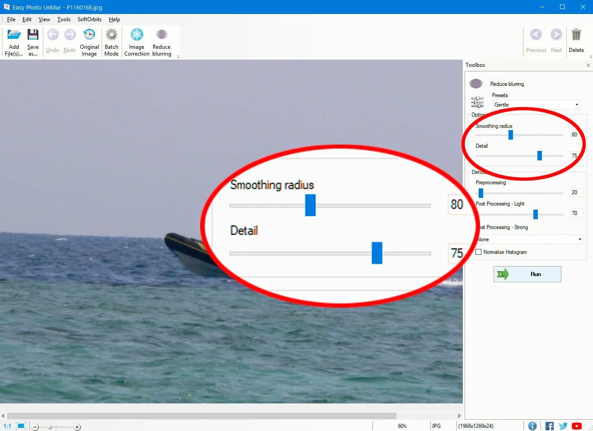Click the Save as floppy disk icon
Viewport: 593px width, 431px height.
pyautogui.click(x=33, y=35)
